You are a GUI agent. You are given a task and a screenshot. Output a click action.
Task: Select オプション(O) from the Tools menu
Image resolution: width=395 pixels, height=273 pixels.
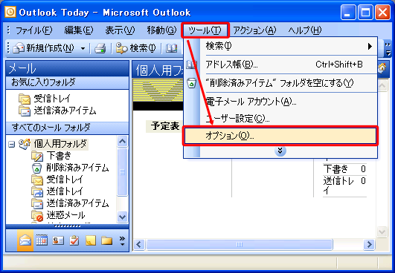point(280,136)
